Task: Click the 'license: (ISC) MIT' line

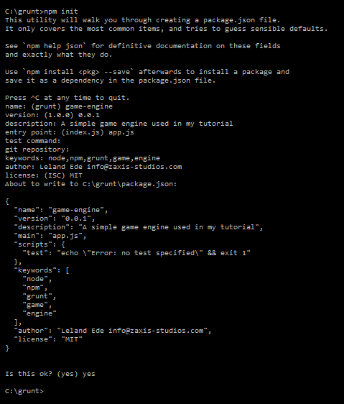Action: coord(44,175)
